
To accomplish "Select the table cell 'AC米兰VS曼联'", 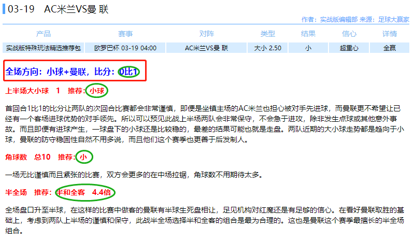I will [206, 48].
